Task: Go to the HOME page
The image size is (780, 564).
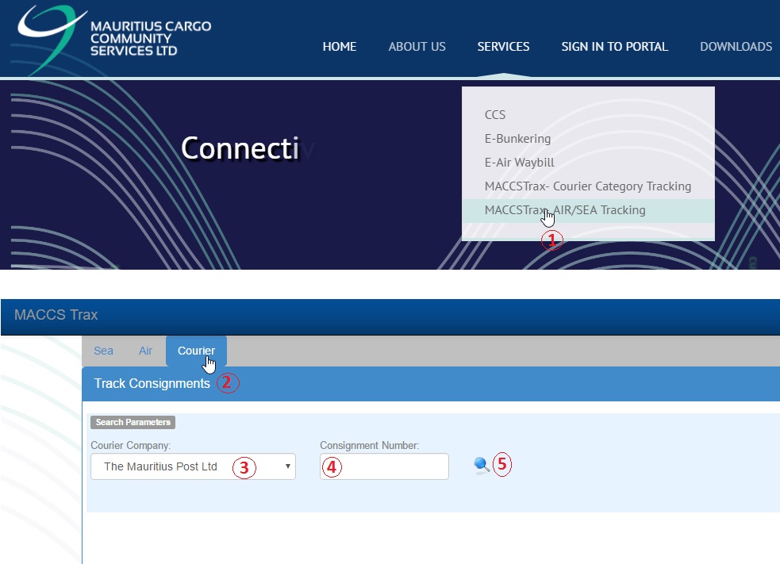Action: (x=339, y=47)
